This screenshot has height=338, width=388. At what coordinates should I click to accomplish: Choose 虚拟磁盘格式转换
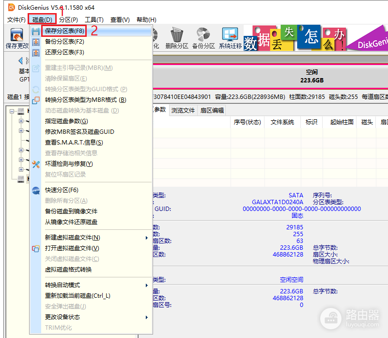(x=91, y=270)
